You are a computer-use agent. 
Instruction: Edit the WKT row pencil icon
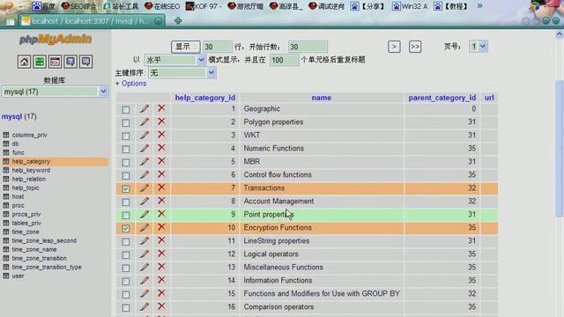pyautogui.click(x=145, y=135)
